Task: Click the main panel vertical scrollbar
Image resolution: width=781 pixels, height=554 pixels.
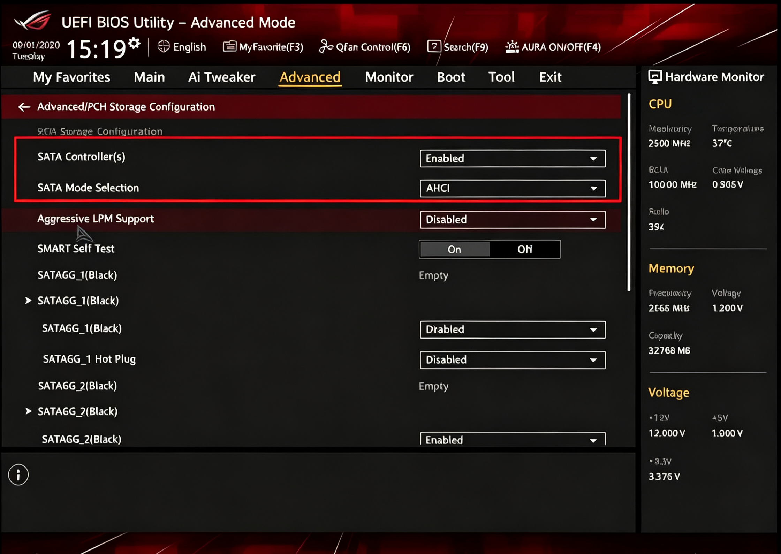Action: point(629,192)
